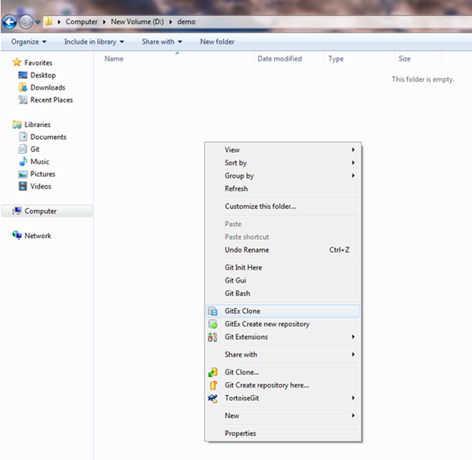Click the Network globe icon
472x460 pixels.
point(17,236)
